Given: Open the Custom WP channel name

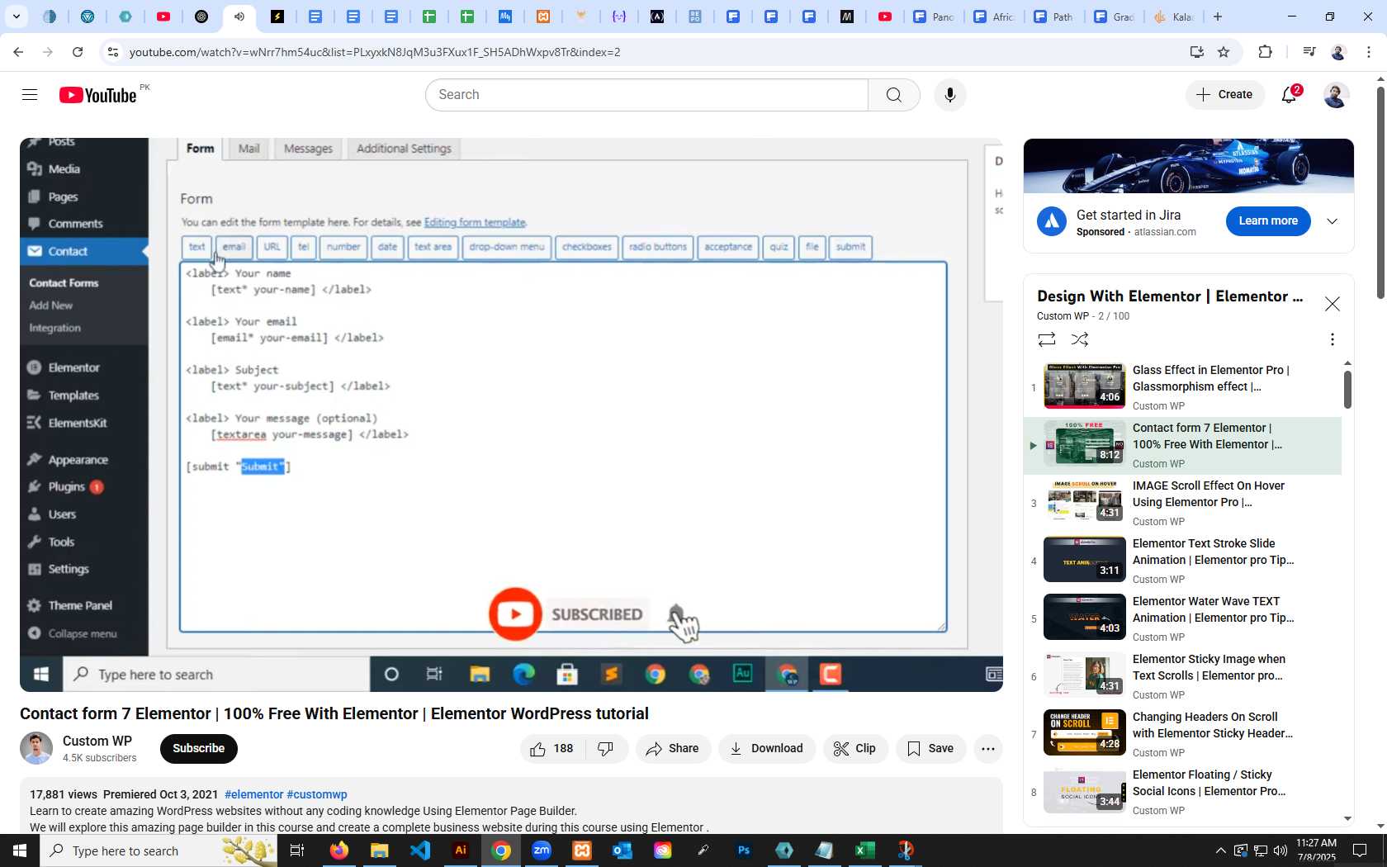Looking at the screenshot, I should pyautogui.click(x=97, y=741).
